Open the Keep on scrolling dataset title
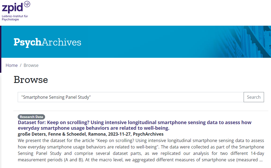 [134, 125]
